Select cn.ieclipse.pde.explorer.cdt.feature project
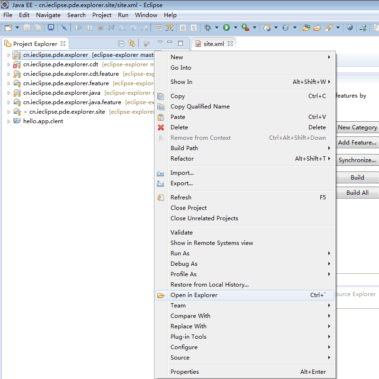 pyautogui.click(x=71, y=74)
